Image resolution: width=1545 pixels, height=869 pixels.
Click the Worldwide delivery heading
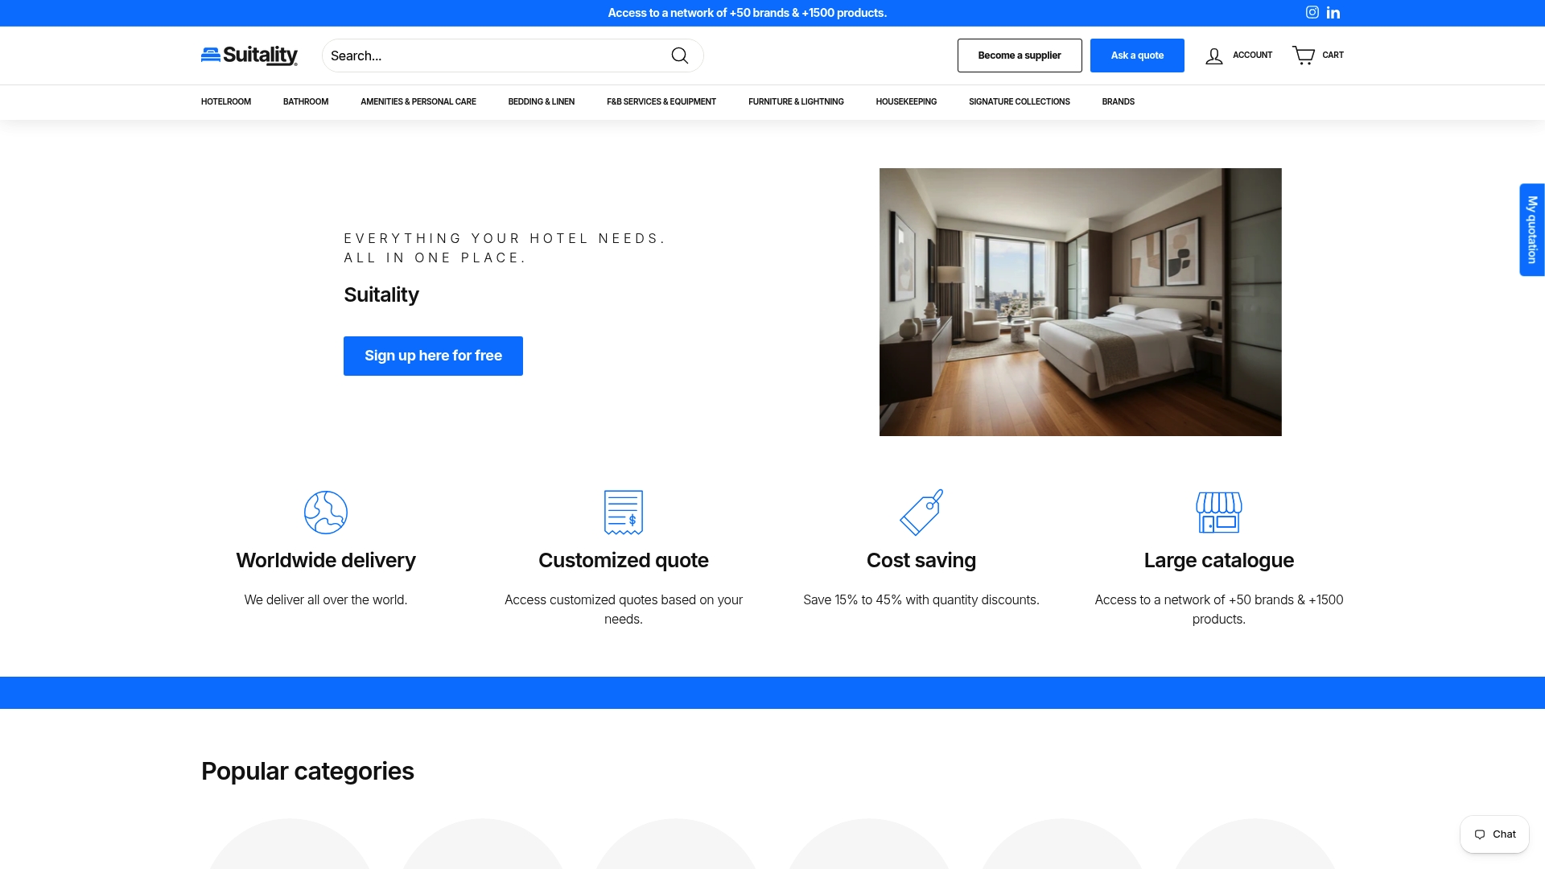click(326, 561)
